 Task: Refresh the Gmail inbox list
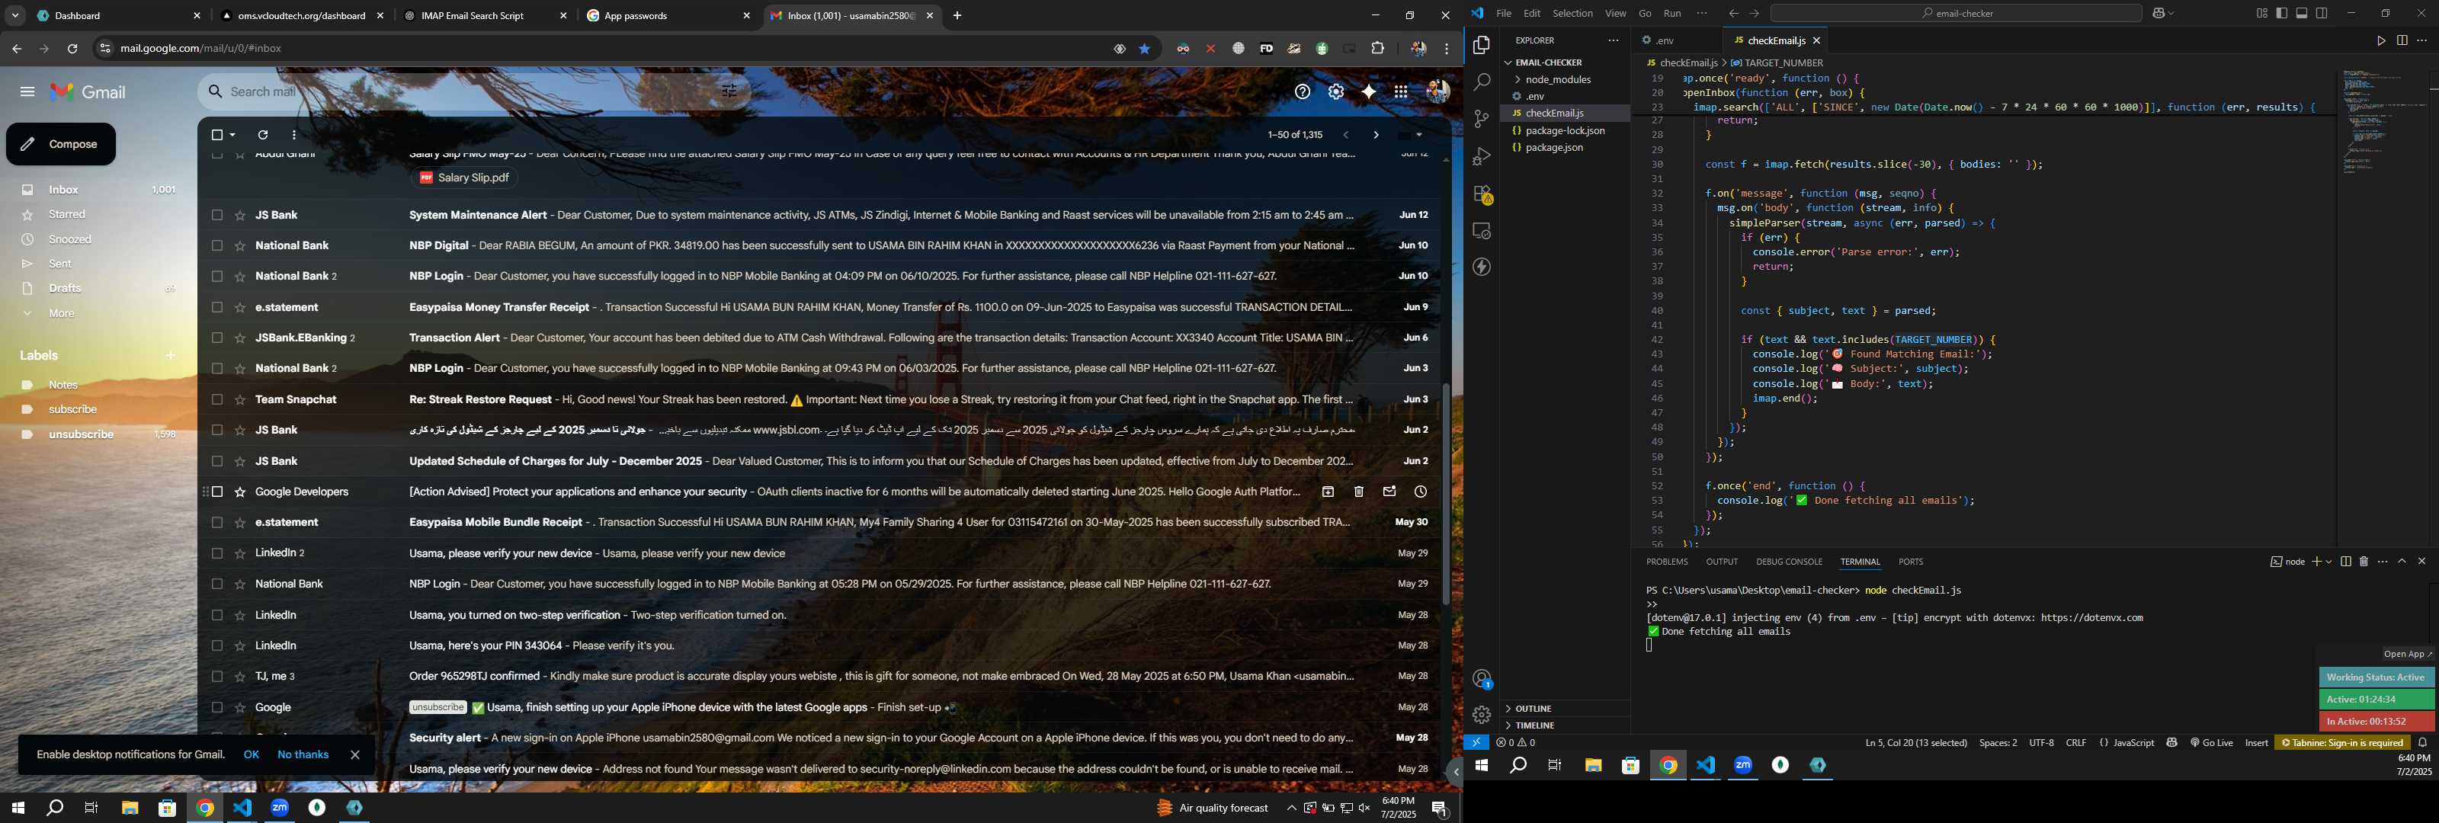[263, 136]
